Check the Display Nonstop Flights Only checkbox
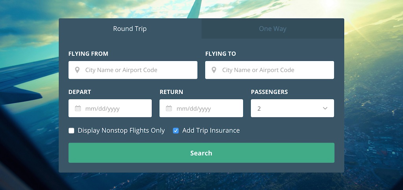Screen dimensions: 403x190 pos(72,131)
